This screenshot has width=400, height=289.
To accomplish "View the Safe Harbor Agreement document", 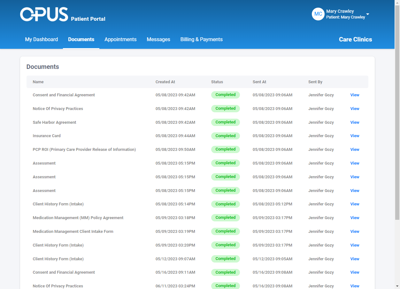I will coord(355,122).
